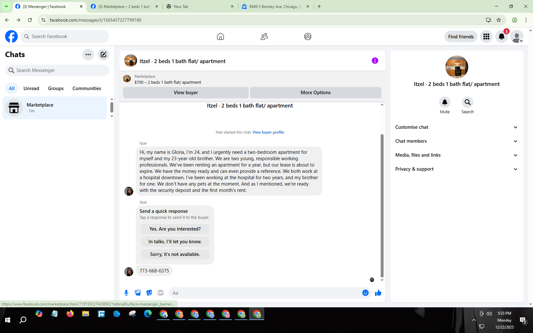Open site information icon in address bar
The width and height of the screenshot is (533, 333).
[x=43, y=20]
